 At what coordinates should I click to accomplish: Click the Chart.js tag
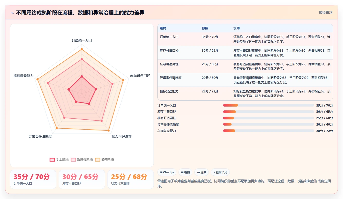tap(167, 172)
